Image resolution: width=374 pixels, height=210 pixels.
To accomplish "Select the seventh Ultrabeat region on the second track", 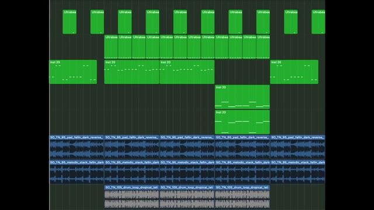I will [x=194, y=47].
